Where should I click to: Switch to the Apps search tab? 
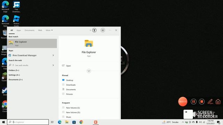click(x=18, y=30)
